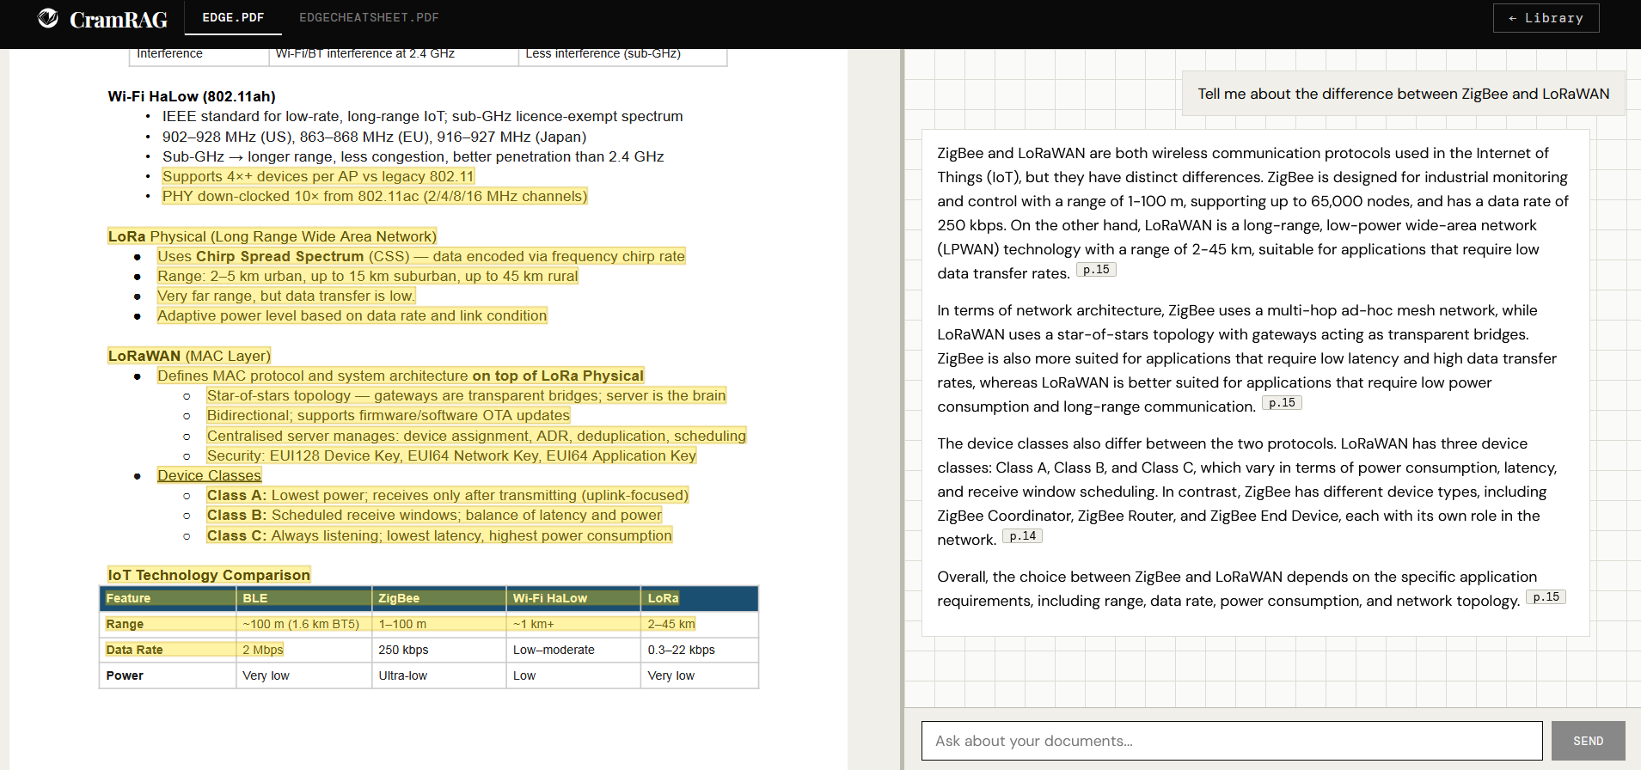Click the 'Data Rate' row label
This screenshot has height=770, width=1641.
click(x=134, y=650)
